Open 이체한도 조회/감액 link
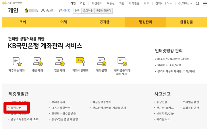The image size is (208, 130). pyautogui.click(x=169, y=65)
